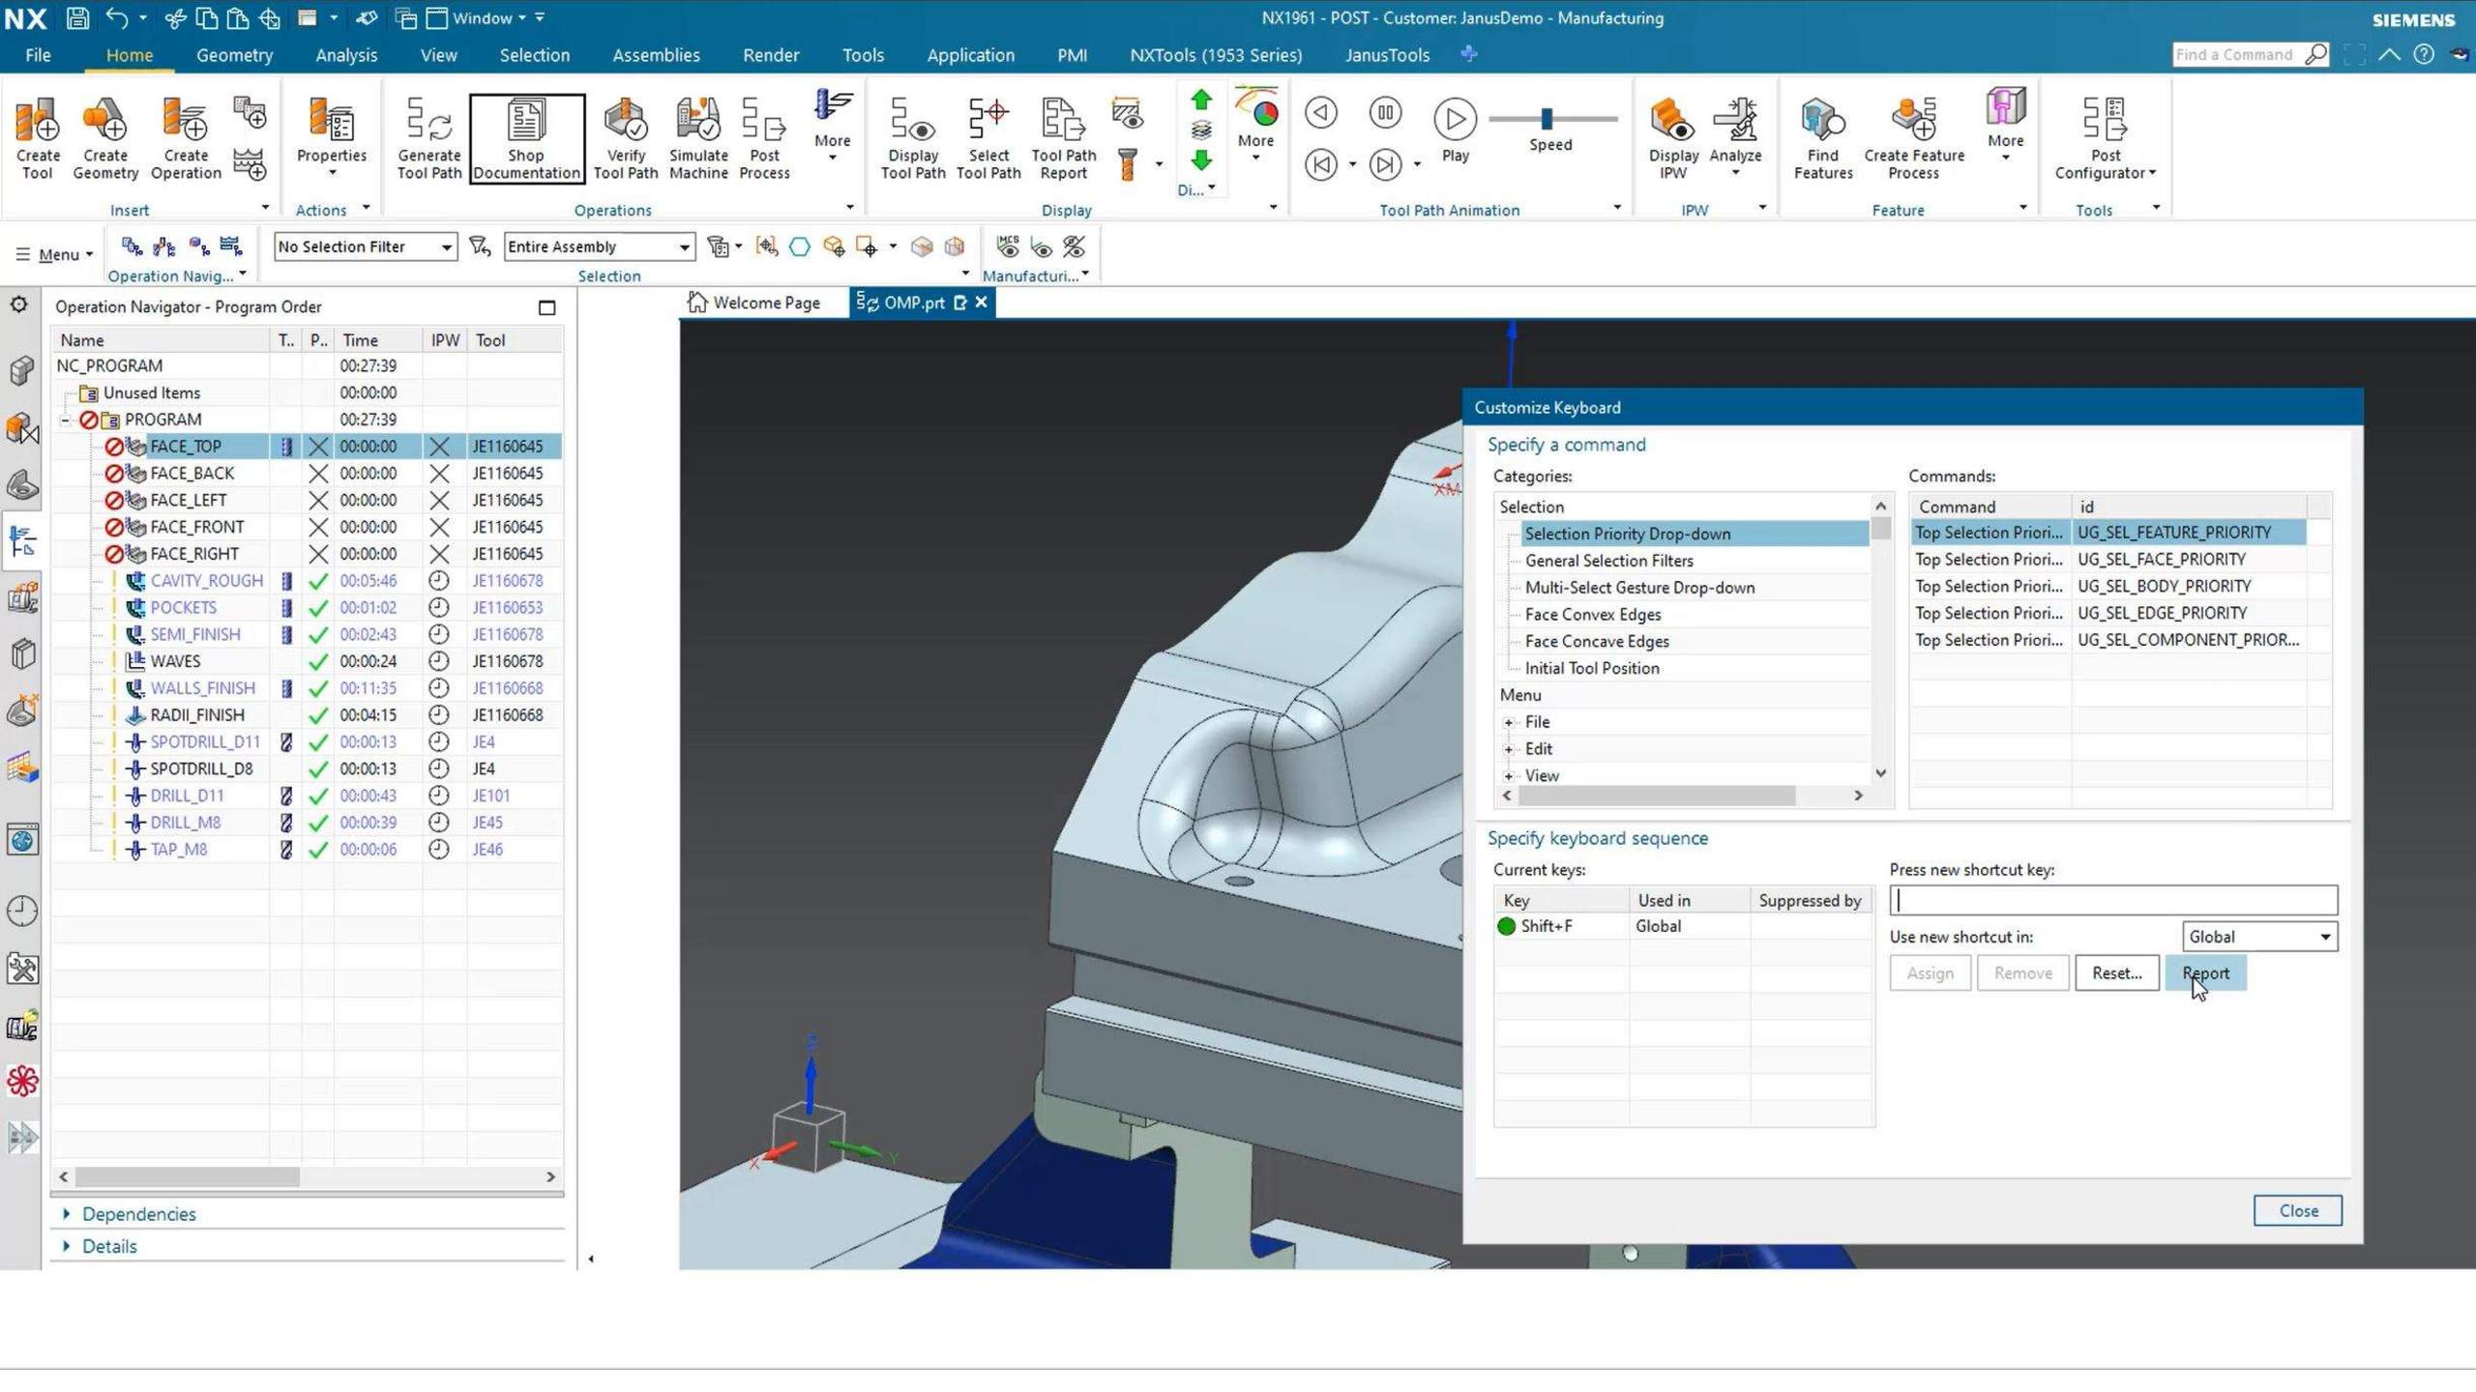
Task: Select the Shift+F key row
Action: coord(1683,926)
